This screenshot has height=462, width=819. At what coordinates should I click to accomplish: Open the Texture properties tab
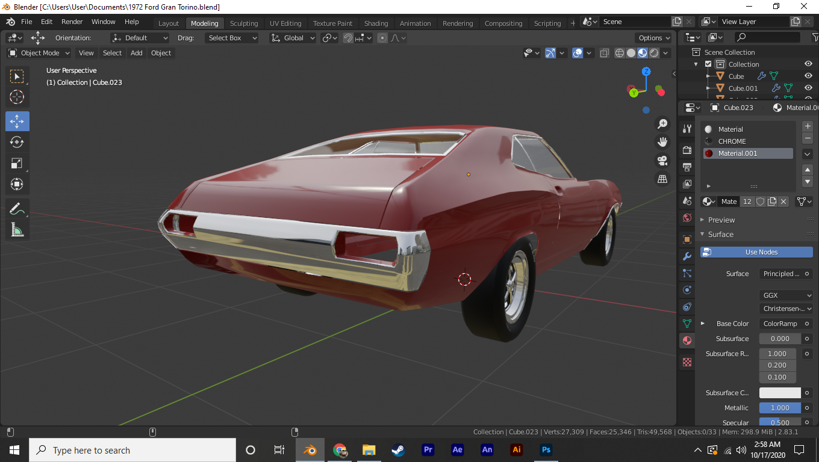pyautogui.click(x=687, y=362)
